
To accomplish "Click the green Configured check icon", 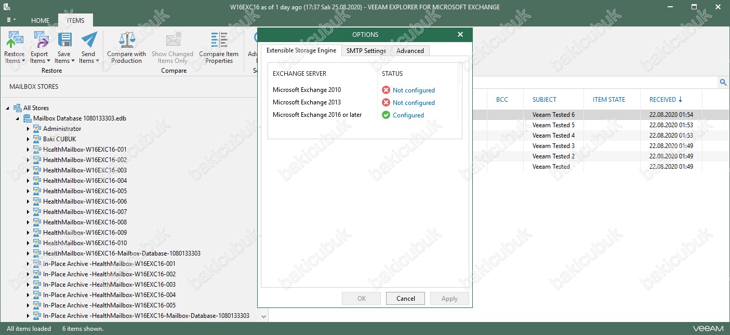I will tap(386, 115).
